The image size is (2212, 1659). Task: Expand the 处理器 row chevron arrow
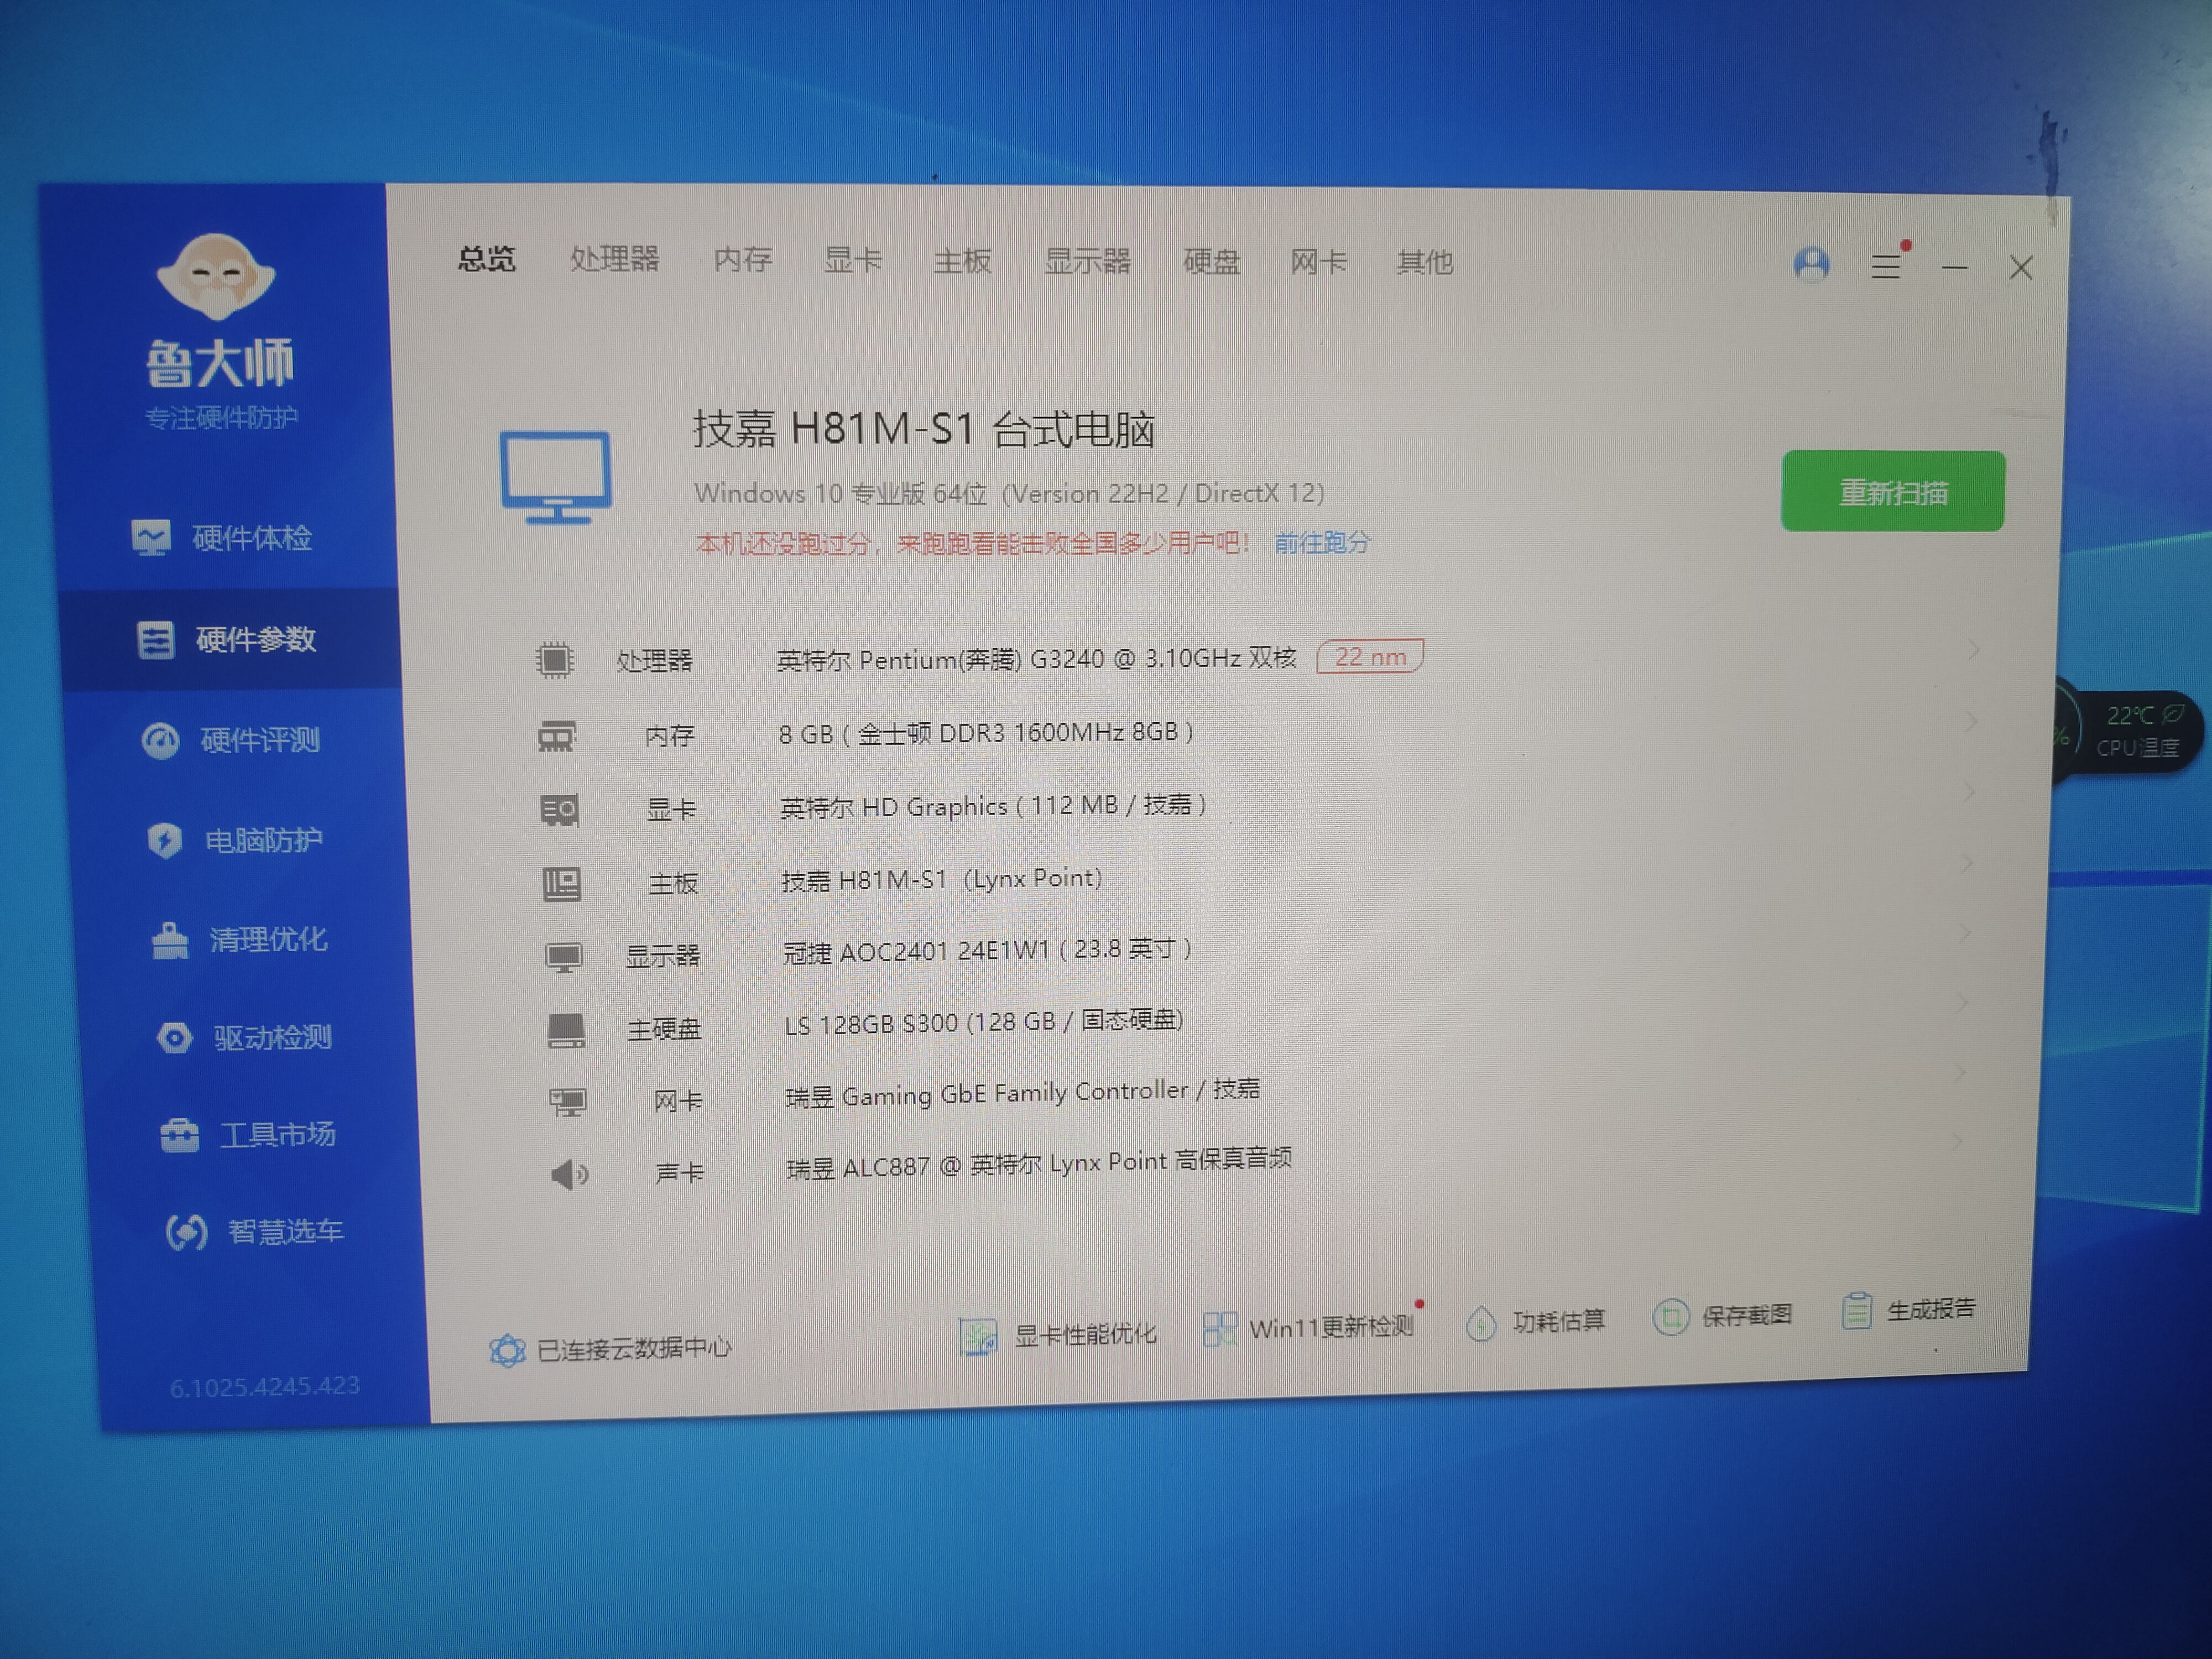coord(1973,650)
